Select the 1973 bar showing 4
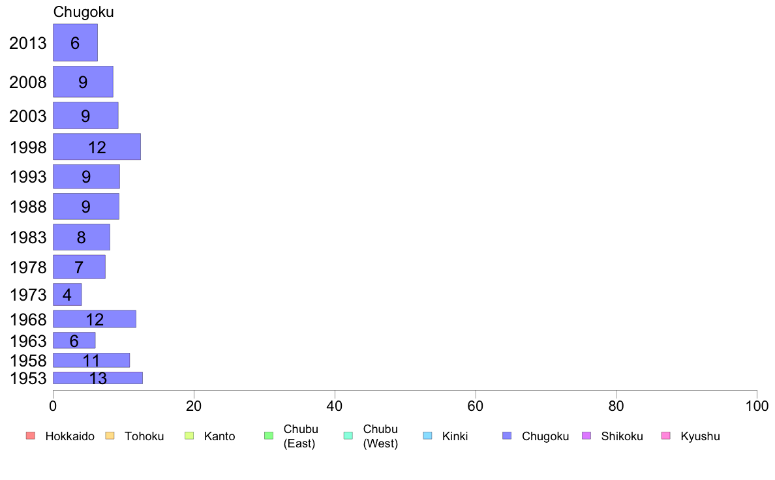 pyautogui.click(x=67, y=295)
